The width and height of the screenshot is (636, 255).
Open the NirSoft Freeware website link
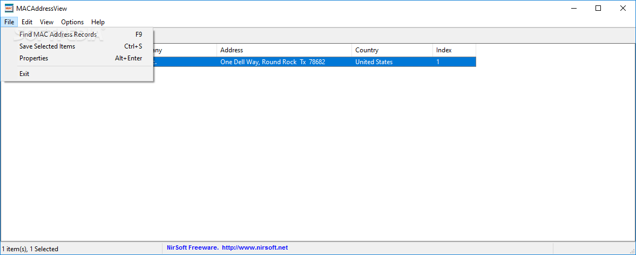point(227,247)
